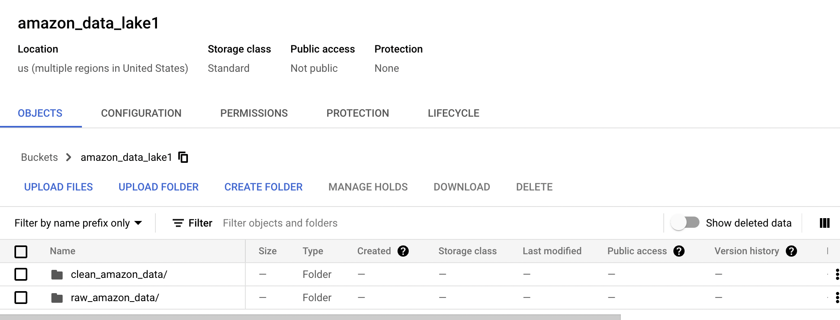840x320 pixels.
Task: Switch to the Configuration tab
Action: [x=141, y=113]
